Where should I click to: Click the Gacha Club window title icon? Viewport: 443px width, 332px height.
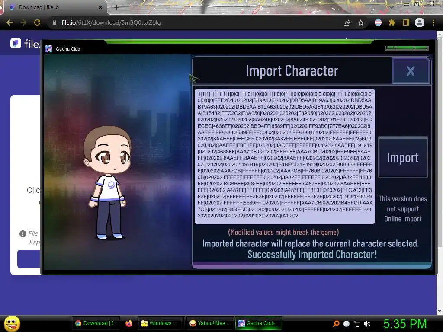tap(48, 49)
